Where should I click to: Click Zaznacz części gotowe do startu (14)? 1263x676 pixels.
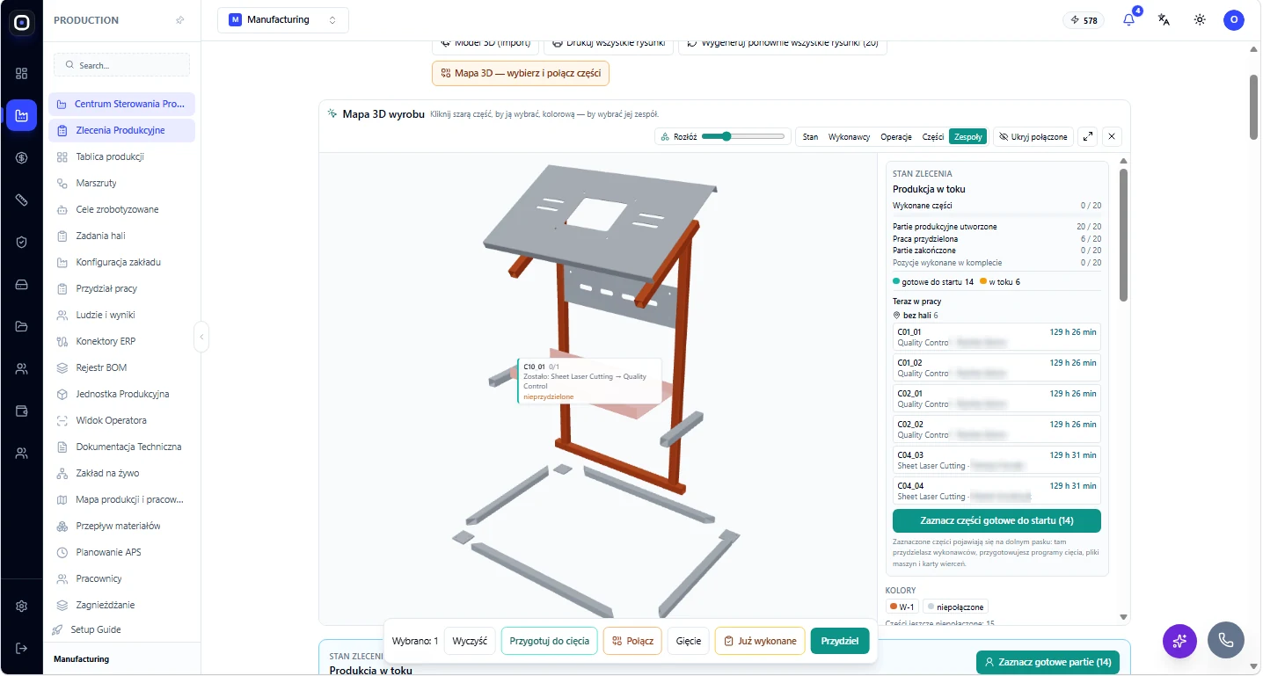click(997, 520)
